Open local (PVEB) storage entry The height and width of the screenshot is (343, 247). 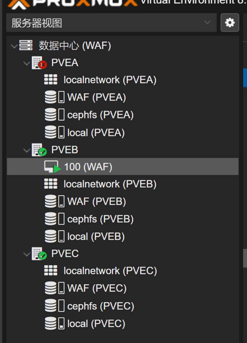pos(96,237)
